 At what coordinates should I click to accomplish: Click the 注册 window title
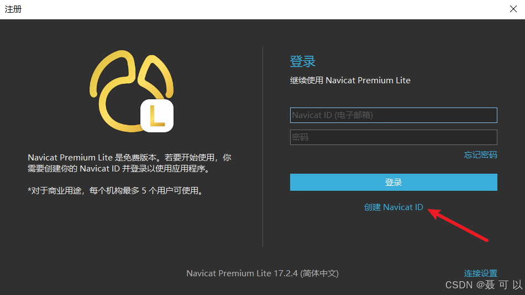point(13,9)
